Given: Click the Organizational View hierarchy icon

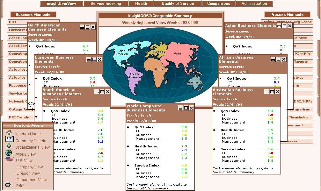Looking at the screenshot, I should pyautogui.click(x=9, y=146).
